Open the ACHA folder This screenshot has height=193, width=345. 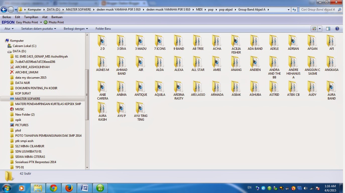pos(217,43)
